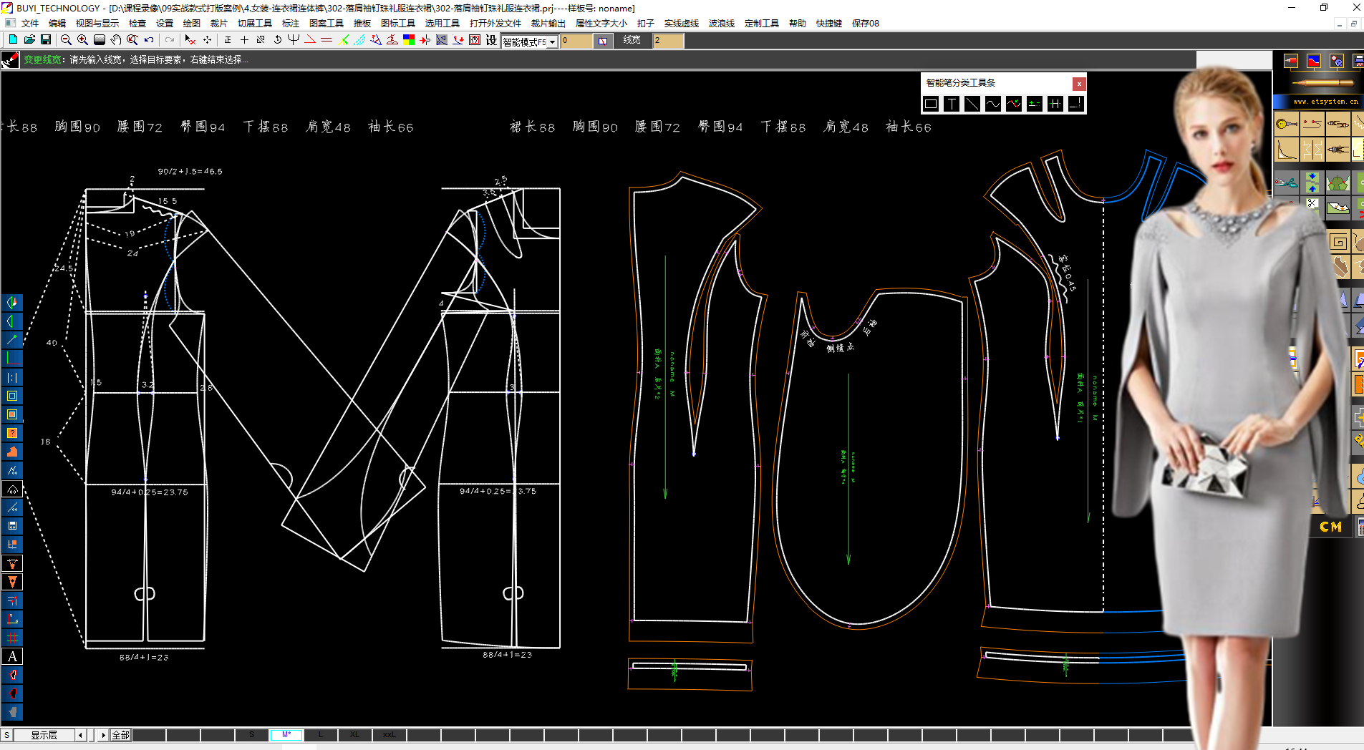Select T-line tool in smart pen toolbar

(x=952, y=104)
